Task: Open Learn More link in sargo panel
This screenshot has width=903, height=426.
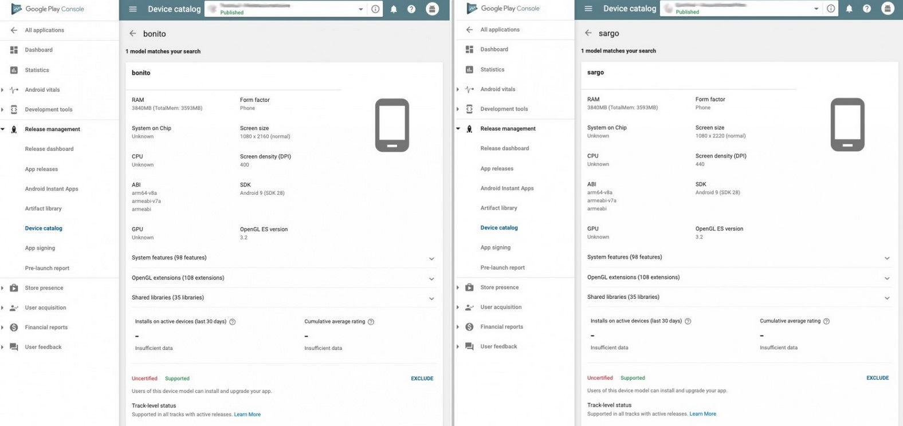Action: coord(702,414)
